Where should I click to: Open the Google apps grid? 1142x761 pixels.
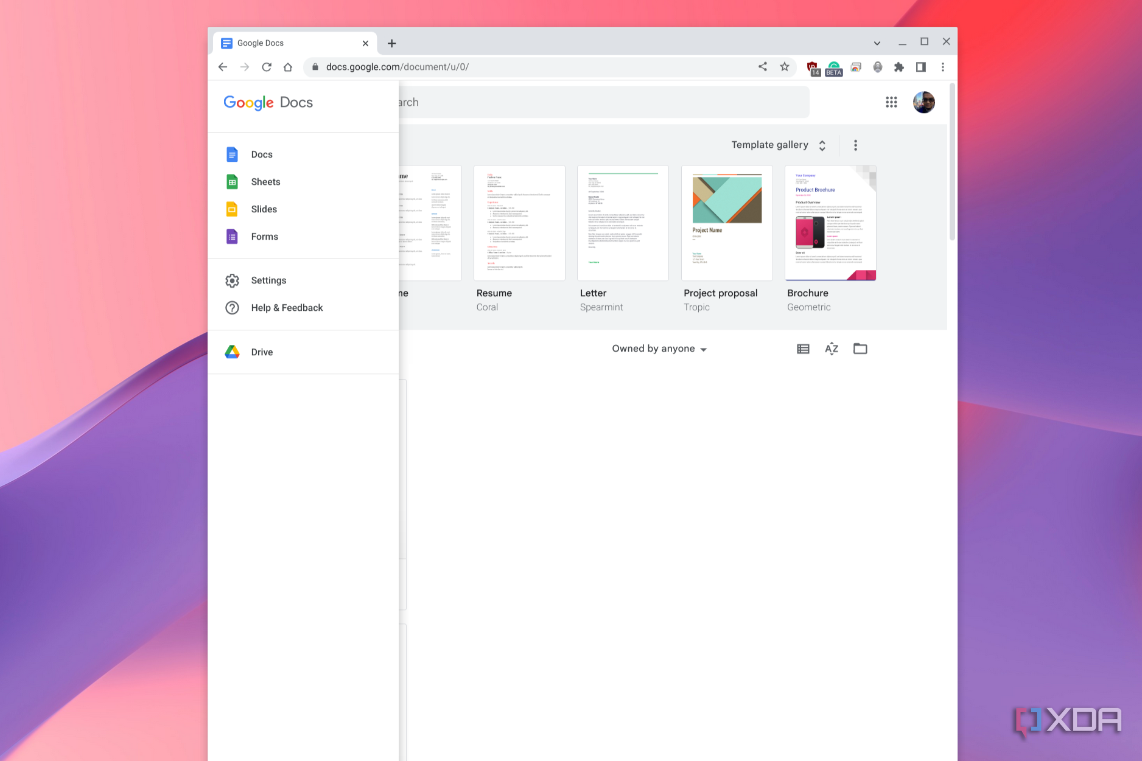click(x=891, y=102)
